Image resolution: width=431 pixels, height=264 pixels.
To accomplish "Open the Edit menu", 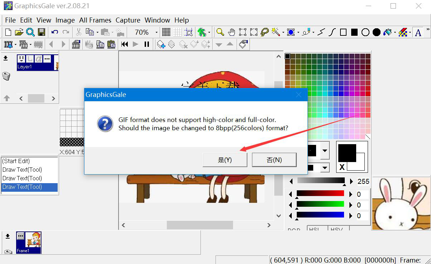I will pyautogui.click(x=26, y=20).
